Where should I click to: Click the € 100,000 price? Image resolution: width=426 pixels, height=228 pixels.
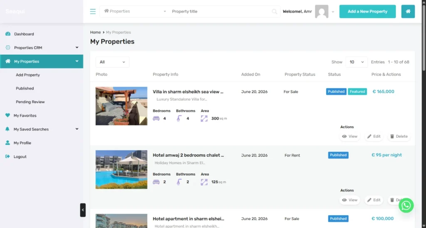tap(382, 218)
